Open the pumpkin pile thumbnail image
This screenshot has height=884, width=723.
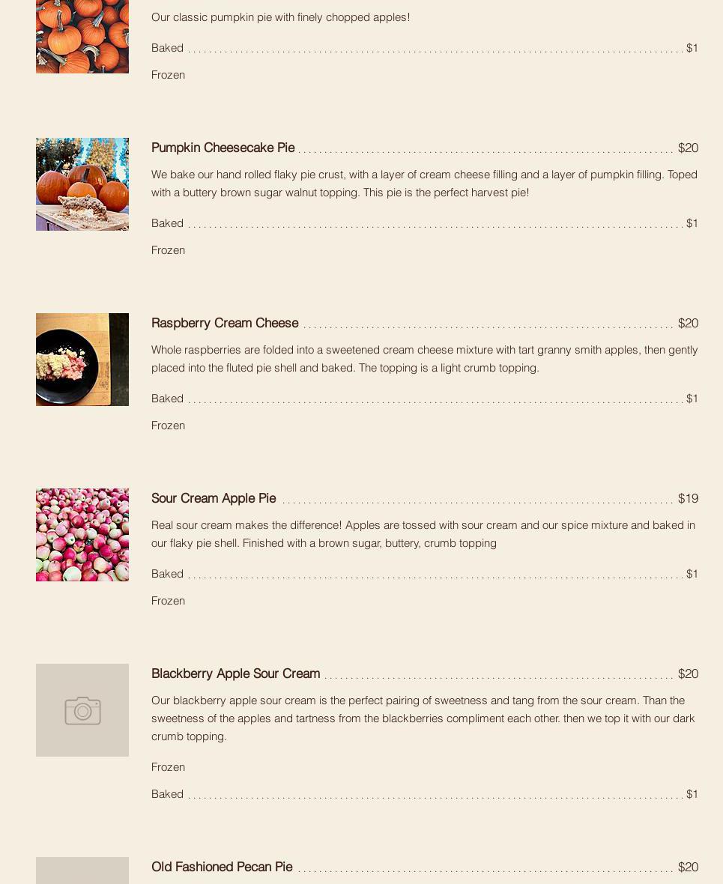click(82, 37)
